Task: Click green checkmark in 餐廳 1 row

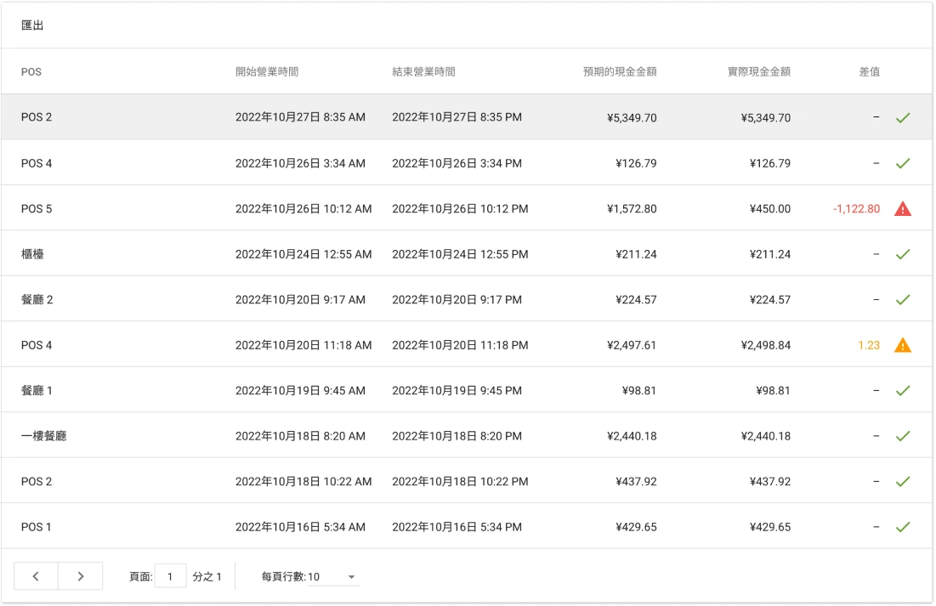Action: (x=902, y=390)
